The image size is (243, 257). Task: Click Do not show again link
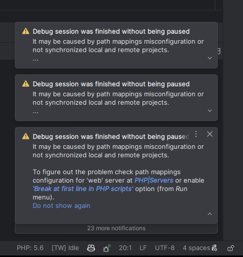(61, 206)
